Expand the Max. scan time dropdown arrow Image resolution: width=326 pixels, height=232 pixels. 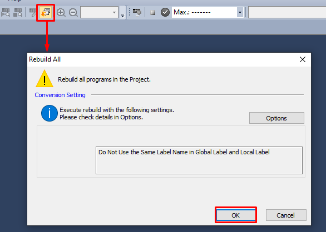point(240,12)
